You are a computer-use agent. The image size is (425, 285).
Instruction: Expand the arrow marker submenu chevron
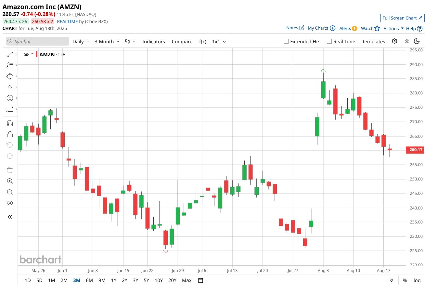(16, 88)
